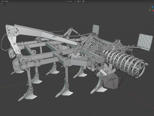This screenshot has height=116, width=154.
Task: Select the rear-right striped warning panel
Action: tap(145, 42)
